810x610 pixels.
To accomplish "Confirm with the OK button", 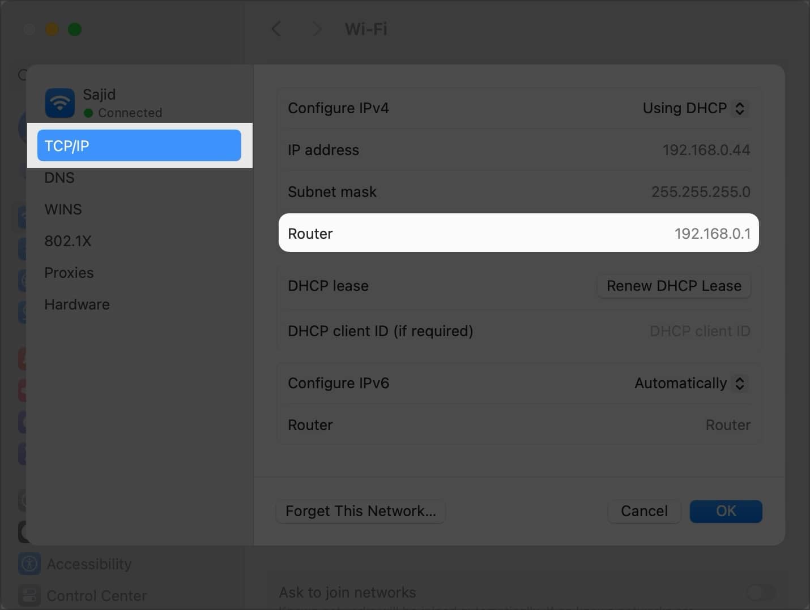I will [x=726, y=511].
